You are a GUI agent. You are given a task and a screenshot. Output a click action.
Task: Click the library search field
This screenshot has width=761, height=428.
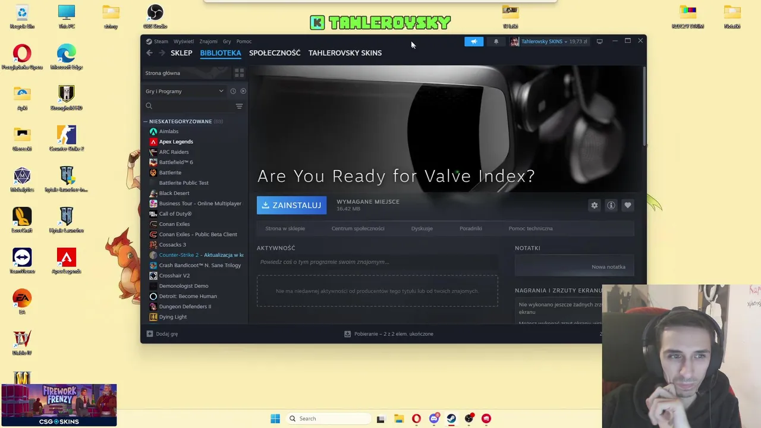194,106
